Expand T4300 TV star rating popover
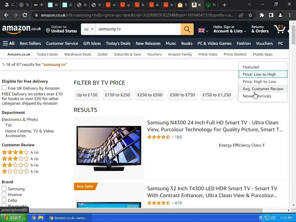The width and height of the screenshot is (296, 222). [x=173, y=203]
